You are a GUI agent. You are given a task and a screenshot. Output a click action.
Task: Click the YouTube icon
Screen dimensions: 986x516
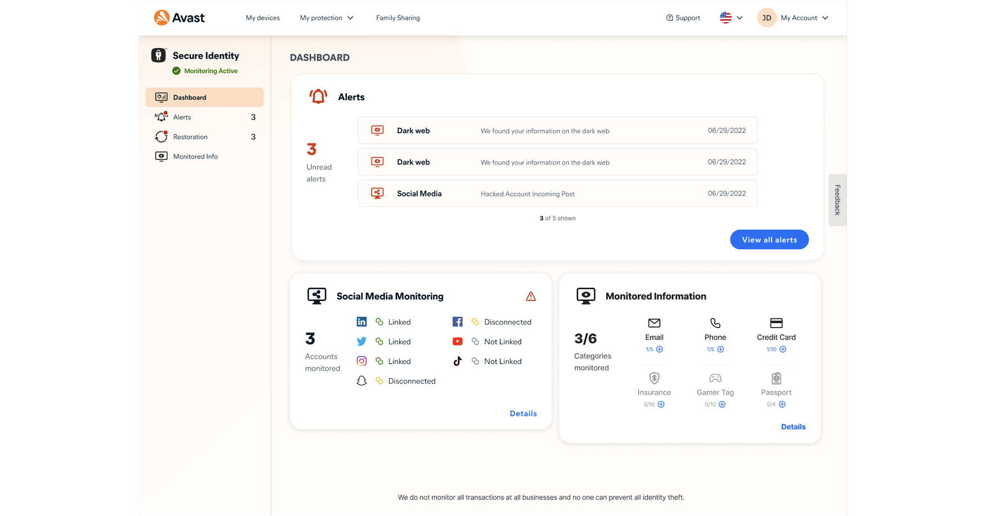click(458, 342)
